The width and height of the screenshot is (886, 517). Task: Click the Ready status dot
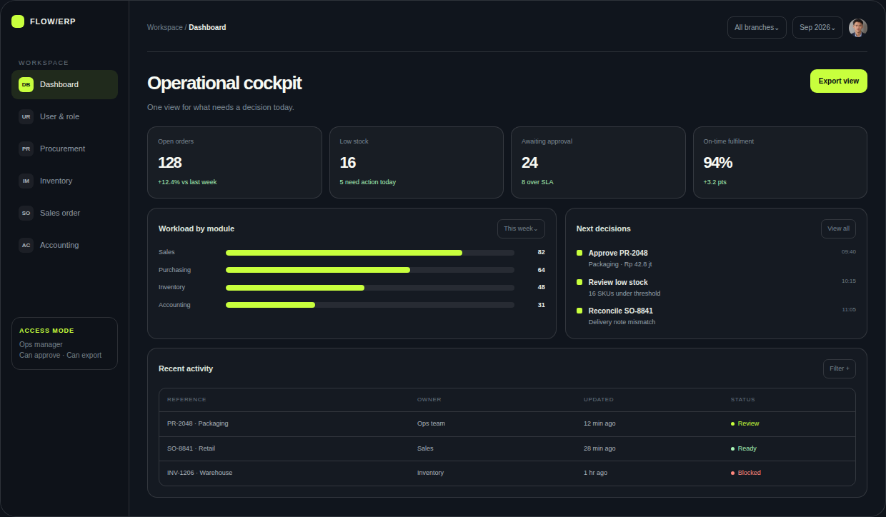732,448
